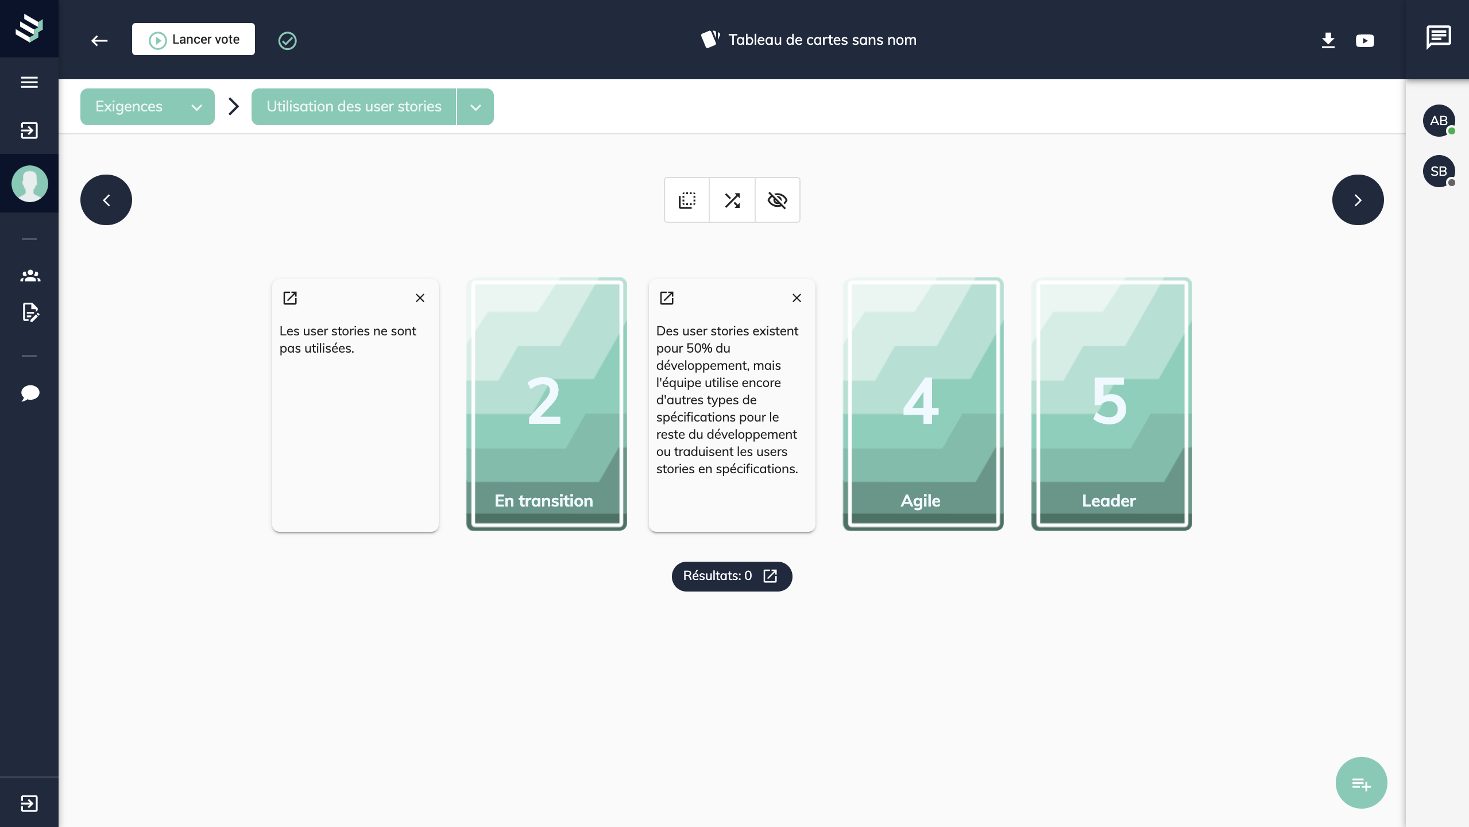
Task: Click the logout icon at sidebar bottom
Action: [x=29, y=803]
